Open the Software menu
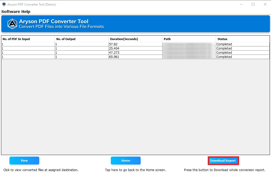This screenshot has width=271, height=174. (11, 12)
